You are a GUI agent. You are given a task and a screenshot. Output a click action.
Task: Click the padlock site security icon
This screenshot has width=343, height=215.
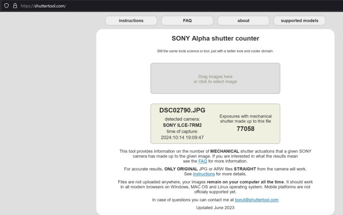click(15, 6)
